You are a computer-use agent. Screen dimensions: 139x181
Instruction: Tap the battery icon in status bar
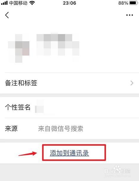[133, 3]
